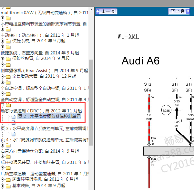Click the document icon for 页 2
Viewport: 194px width, 190px height.
pos(14,117)
